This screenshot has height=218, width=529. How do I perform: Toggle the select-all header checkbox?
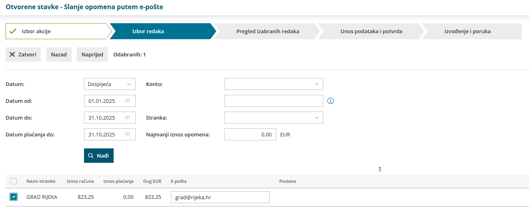tap(14, 181)
